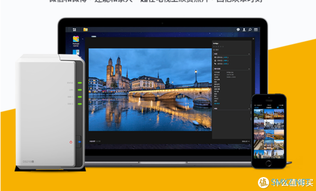Click the search magnifier icon
Image resolution: width=316 pixels, height=191 pixels.
pos(250,29)
